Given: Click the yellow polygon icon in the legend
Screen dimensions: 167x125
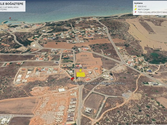Looking at the screenshot, I should (136, 9).
